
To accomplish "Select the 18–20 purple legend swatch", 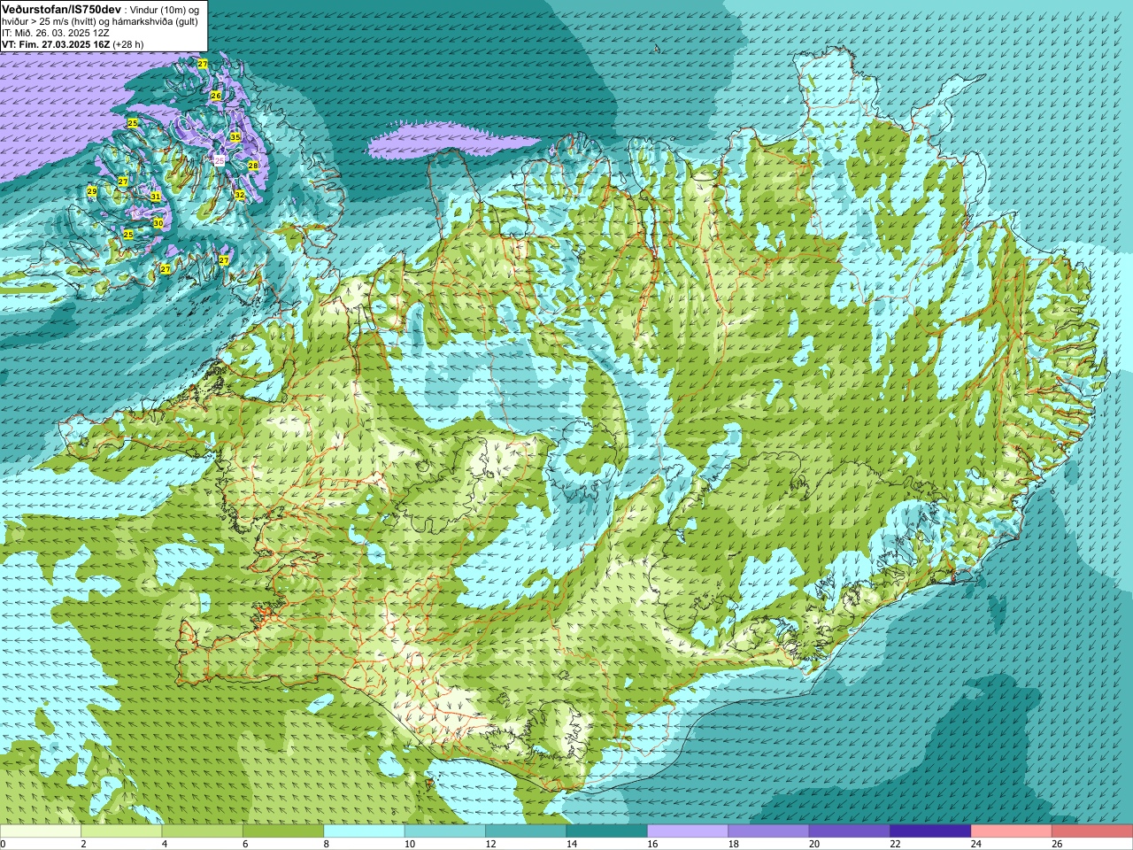I will 768,831.
